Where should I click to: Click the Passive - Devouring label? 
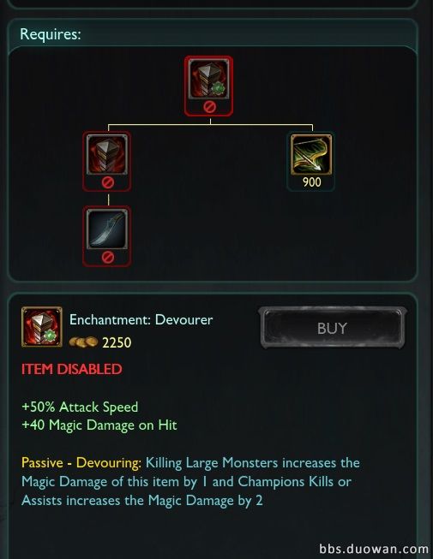click(x=81, y=463)
